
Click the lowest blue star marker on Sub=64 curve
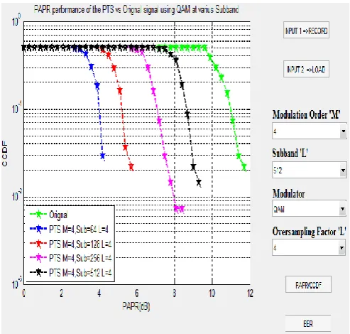[102, 156]
